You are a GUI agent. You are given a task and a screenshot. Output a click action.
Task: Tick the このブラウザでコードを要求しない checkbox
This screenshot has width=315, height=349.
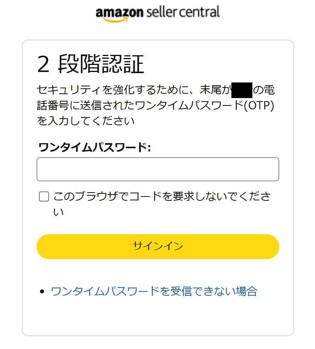point(44,196)
